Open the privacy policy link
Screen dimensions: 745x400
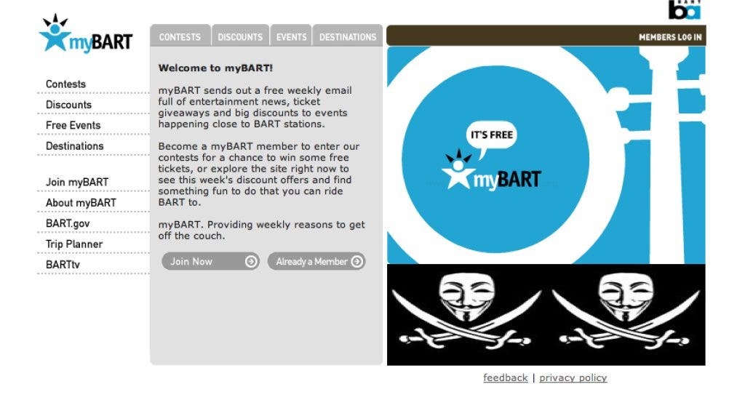point(573,377)
